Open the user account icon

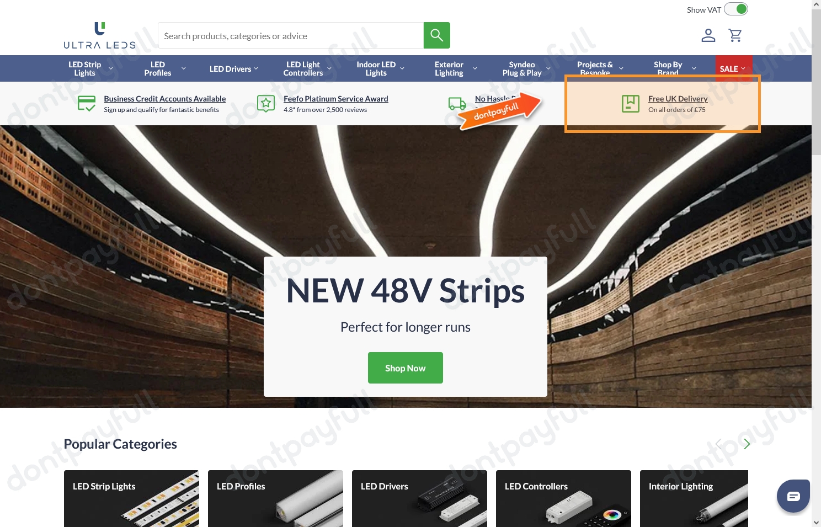tap(708, 35)
